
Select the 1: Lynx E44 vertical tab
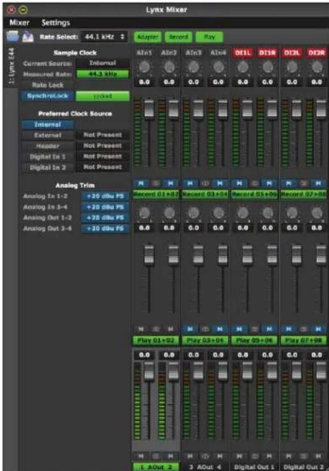point(11,66)
